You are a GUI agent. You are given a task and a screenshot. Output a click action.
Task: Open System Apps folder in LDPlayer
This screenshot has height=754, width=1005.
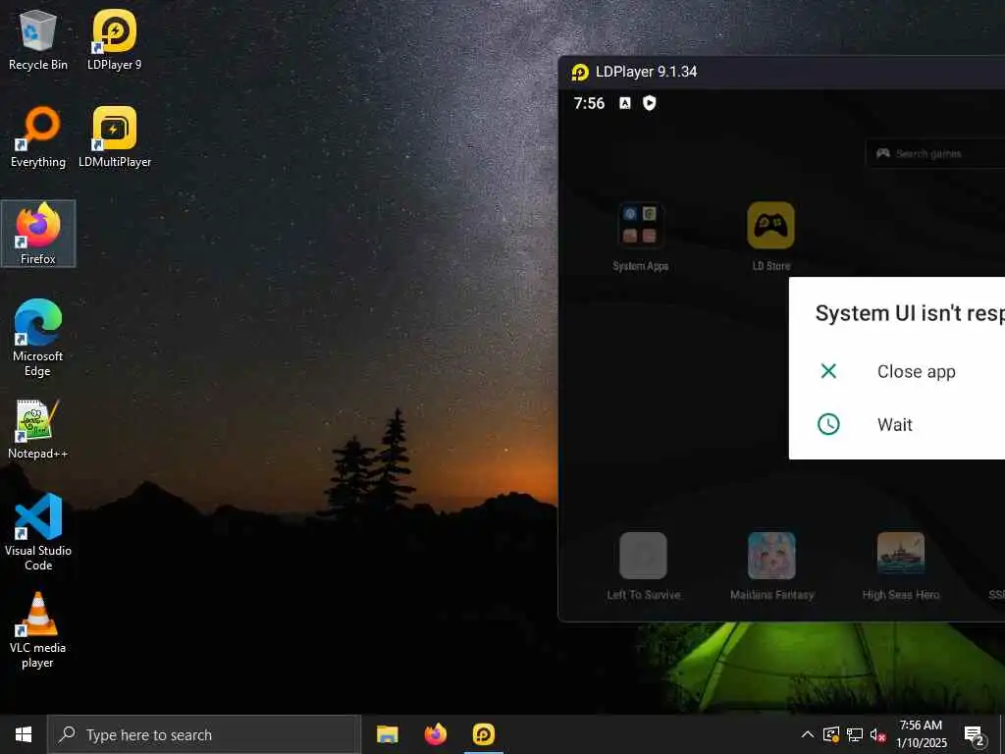(640, 237)
